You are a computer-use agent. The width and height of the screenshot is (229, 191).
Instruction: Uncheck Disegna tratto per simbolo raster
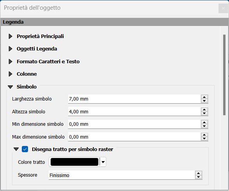[x=25, y=149]
